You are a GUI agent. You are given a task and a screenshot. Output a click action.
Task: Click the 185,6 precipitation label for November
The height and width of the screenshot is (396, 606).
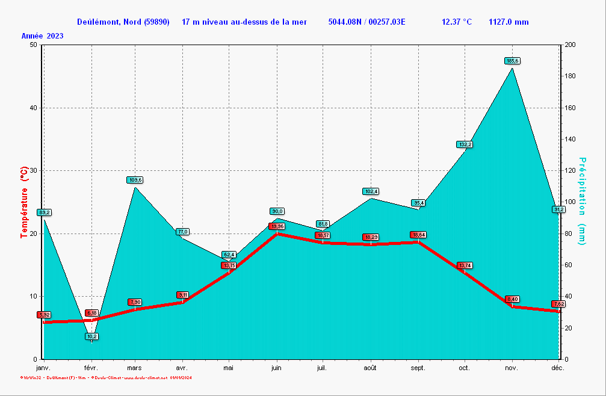click(512, 61)
